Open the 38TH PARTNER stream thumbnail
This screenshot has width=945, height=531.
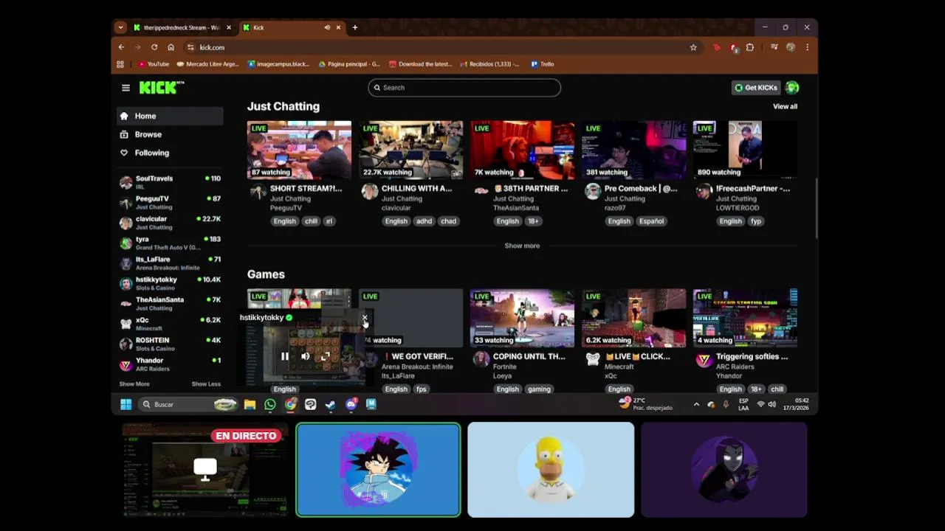pos(522,150)
